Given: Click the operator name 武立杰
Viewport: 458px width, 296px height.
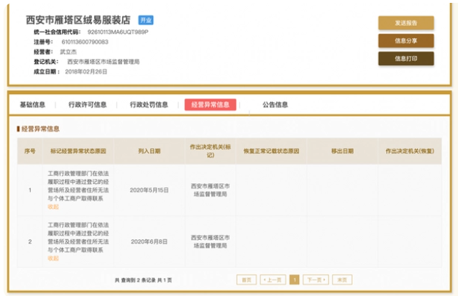Looking at the screenshot, I should tap(68, 52).
